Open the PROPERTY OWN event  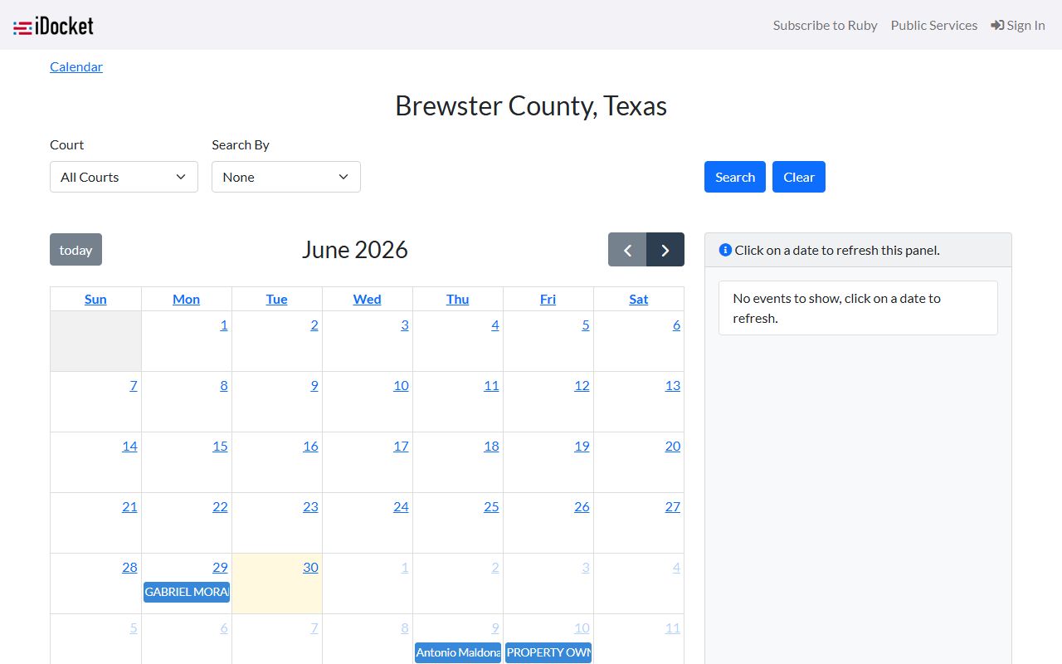click(548, 652)
